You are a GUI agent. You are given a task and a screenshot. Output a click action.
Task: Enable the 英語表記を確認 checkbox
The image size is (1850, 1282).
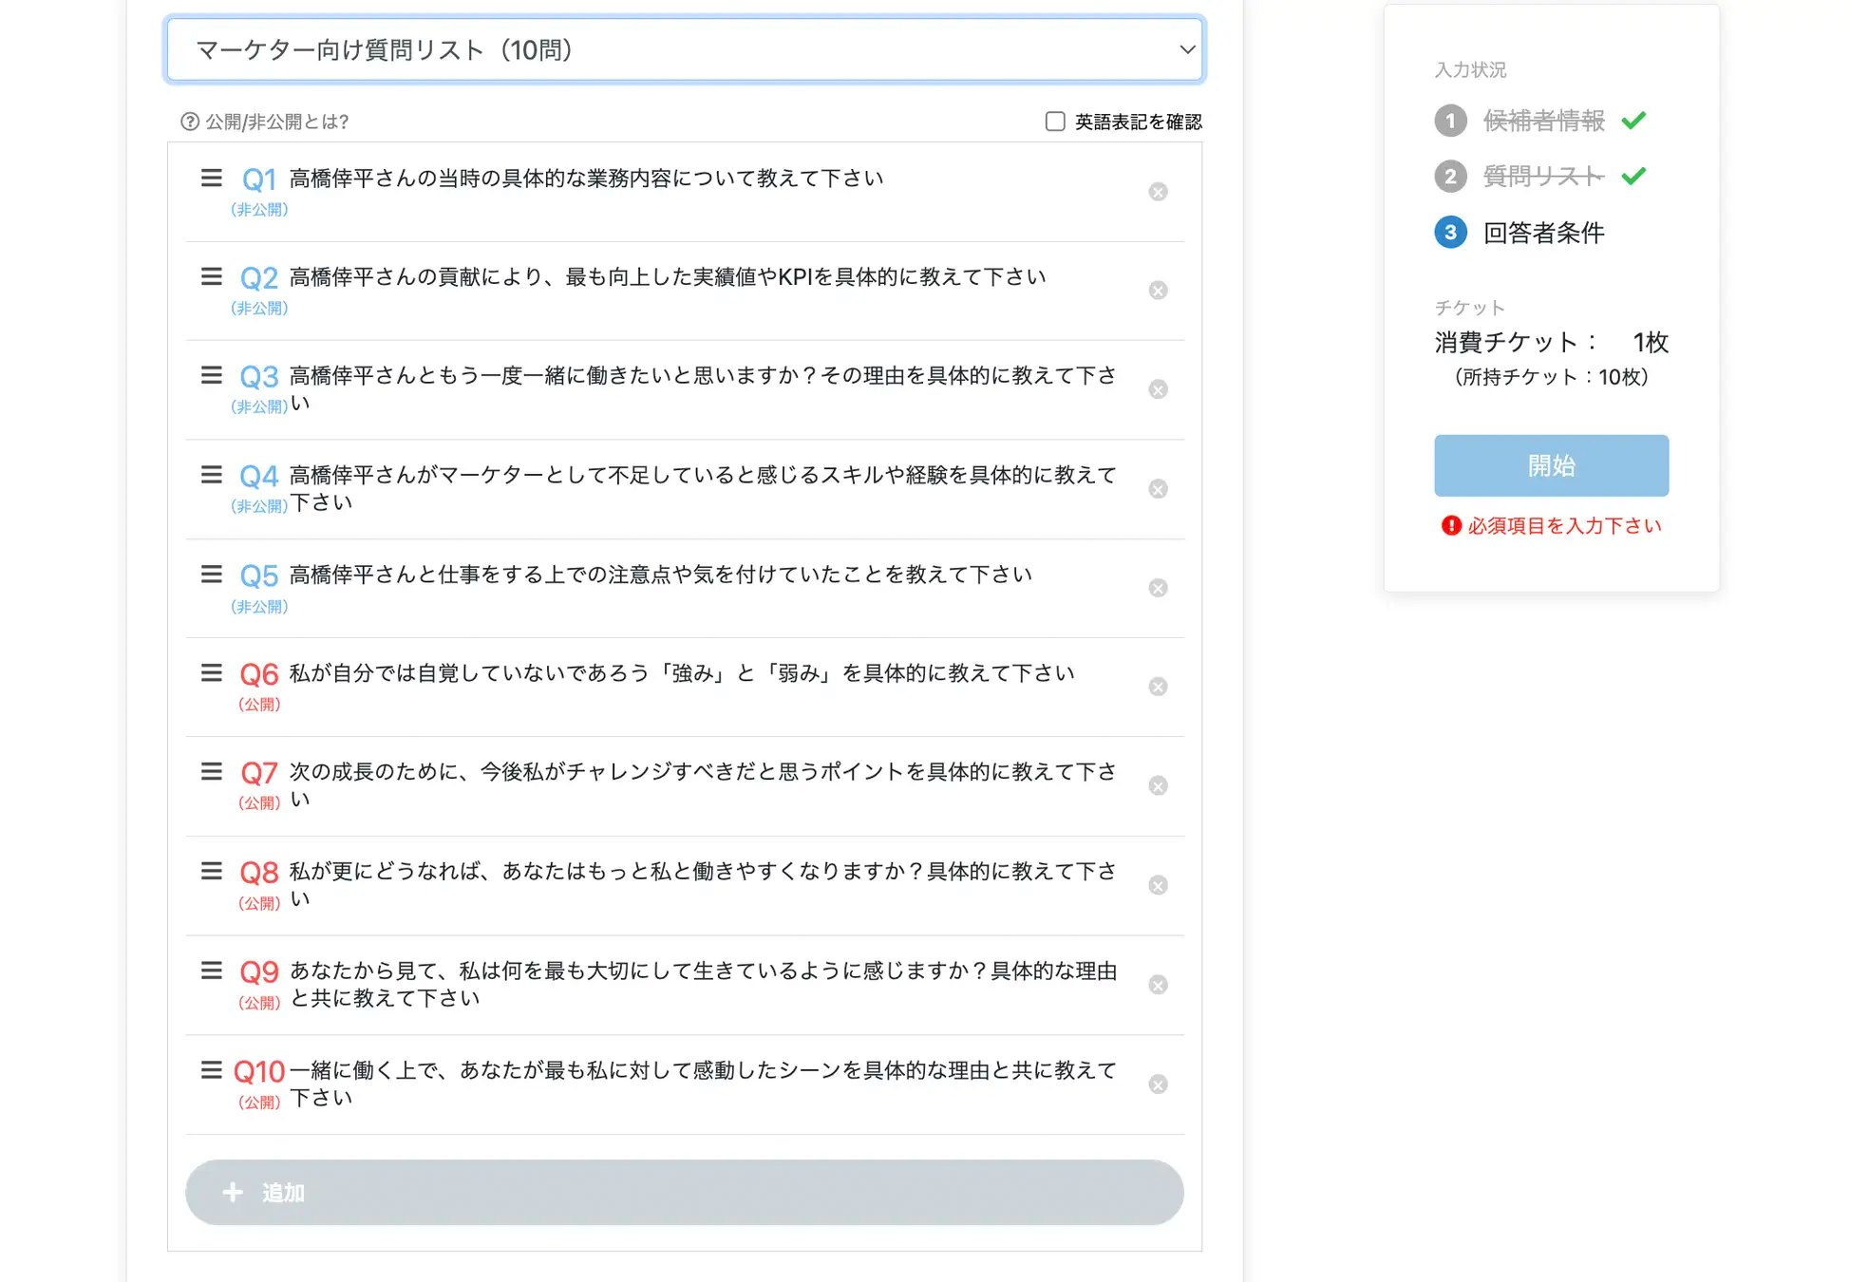[1055, 122]
